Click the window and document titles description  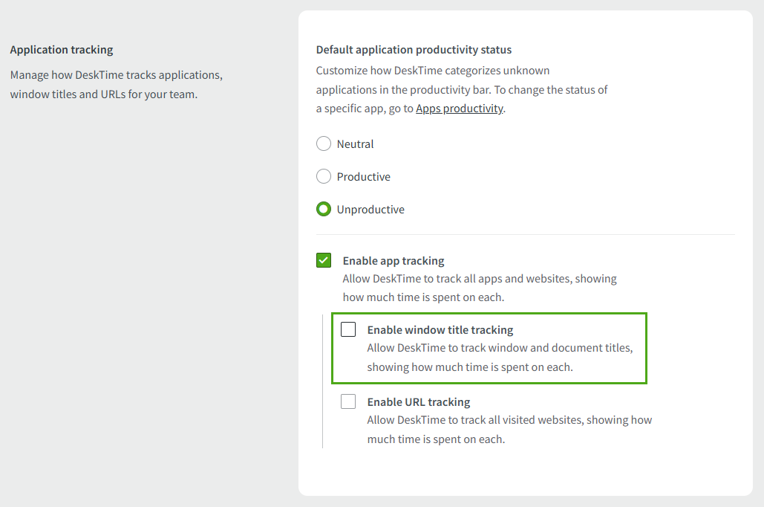500,358
